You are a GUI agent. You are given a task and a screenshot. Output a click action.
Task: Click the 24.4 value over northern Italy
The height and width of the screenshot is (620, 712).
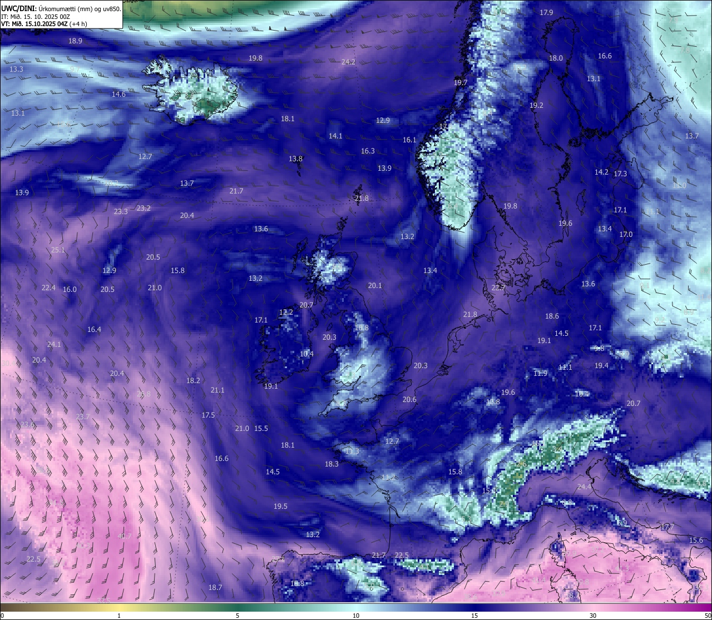[x=584, y=487]
